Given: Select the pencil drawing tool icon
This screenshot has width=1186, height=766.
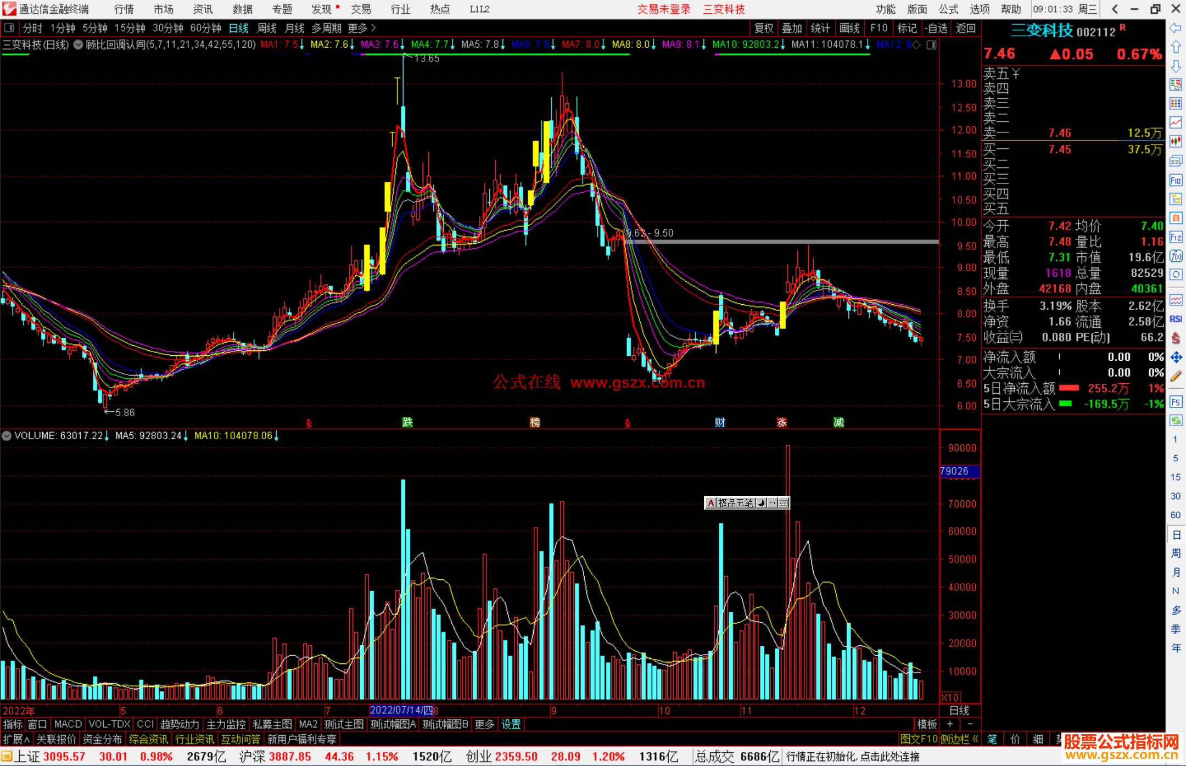Looking at the screenshot, I should coord(1176,377).
